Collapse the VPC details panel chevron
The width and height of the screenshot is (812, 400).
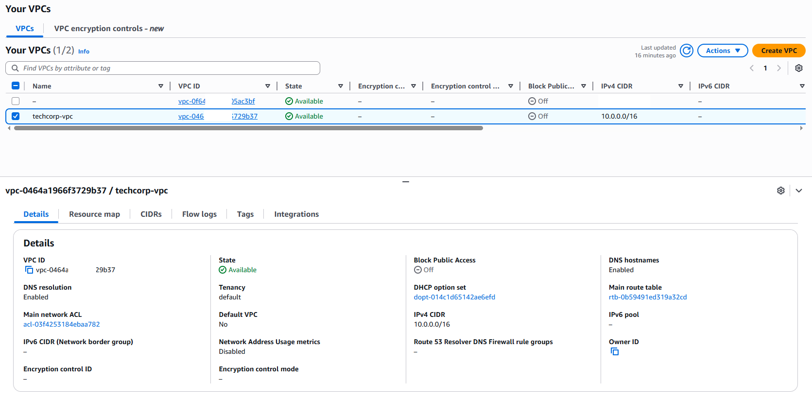click(x=798, y=191)
